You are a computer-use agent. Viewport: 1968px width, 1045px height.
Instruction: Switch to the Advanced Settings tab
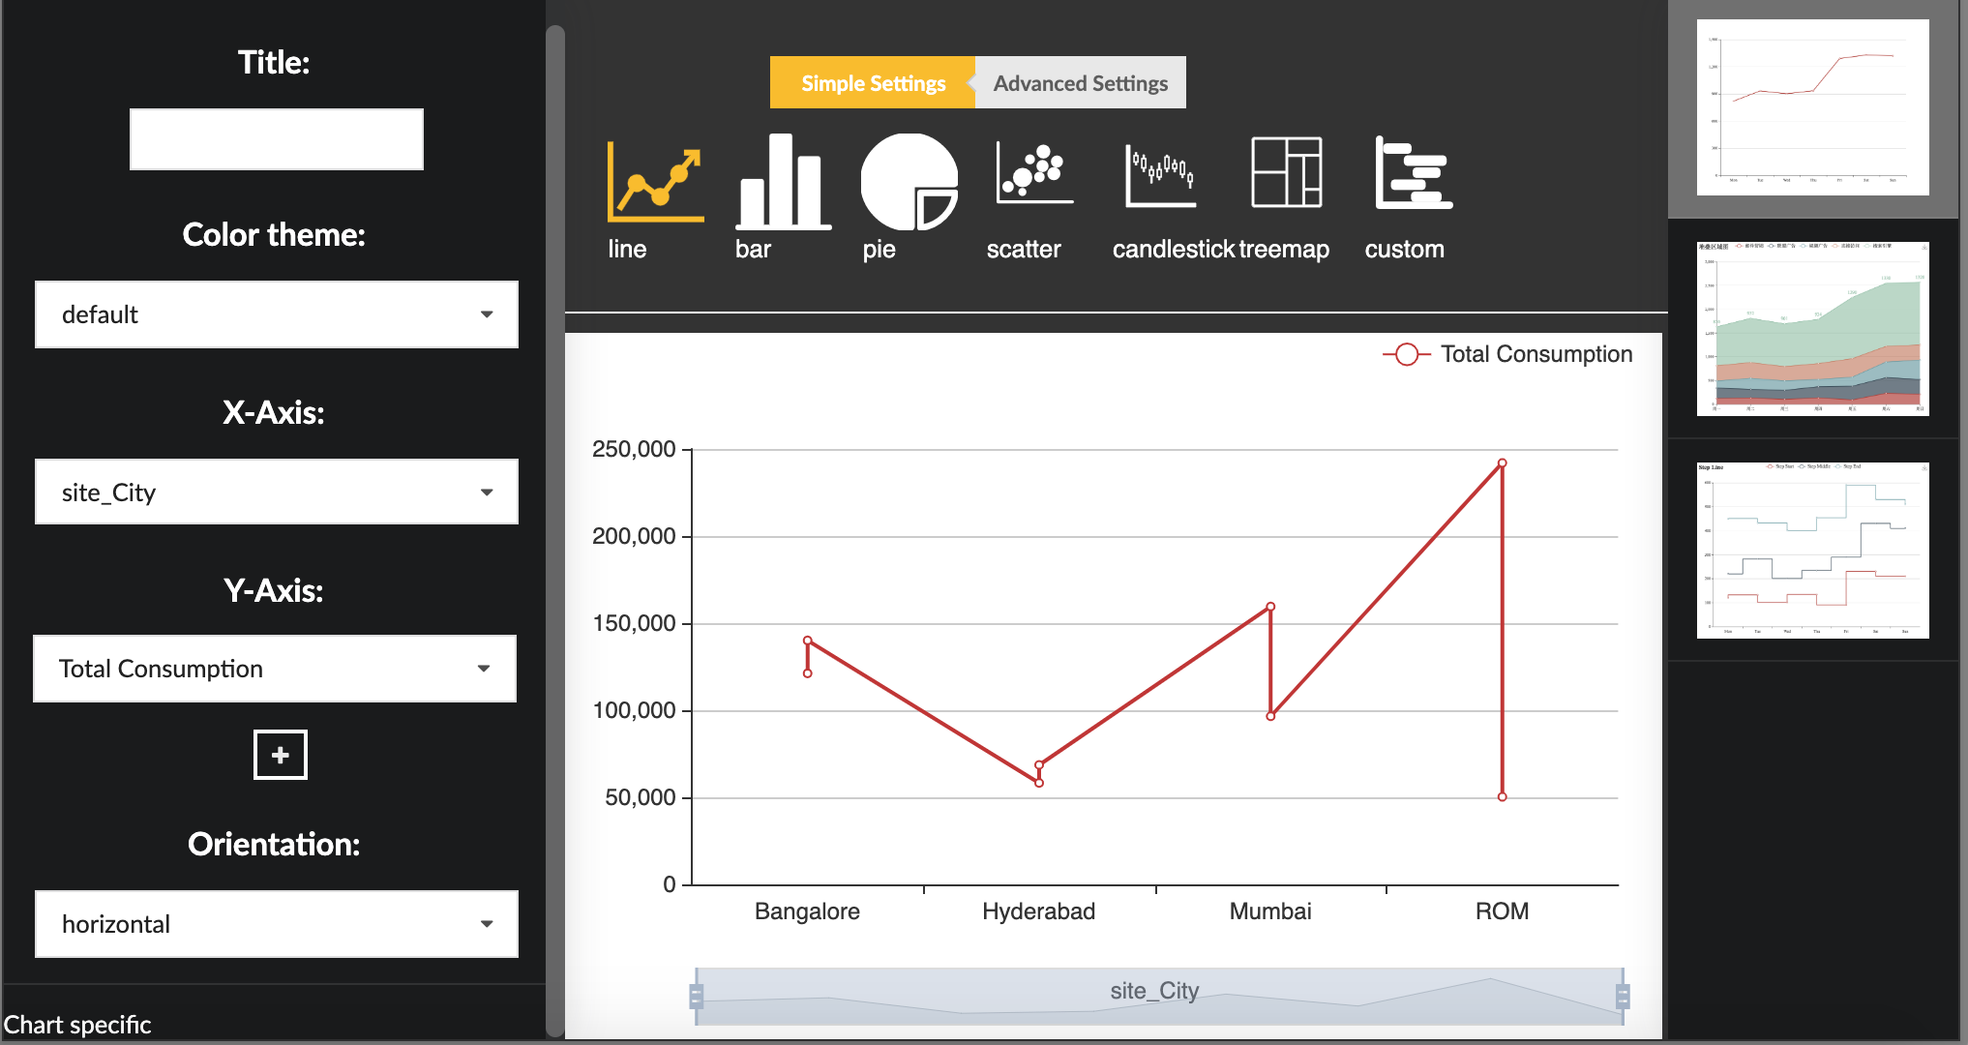[1080, 82]
